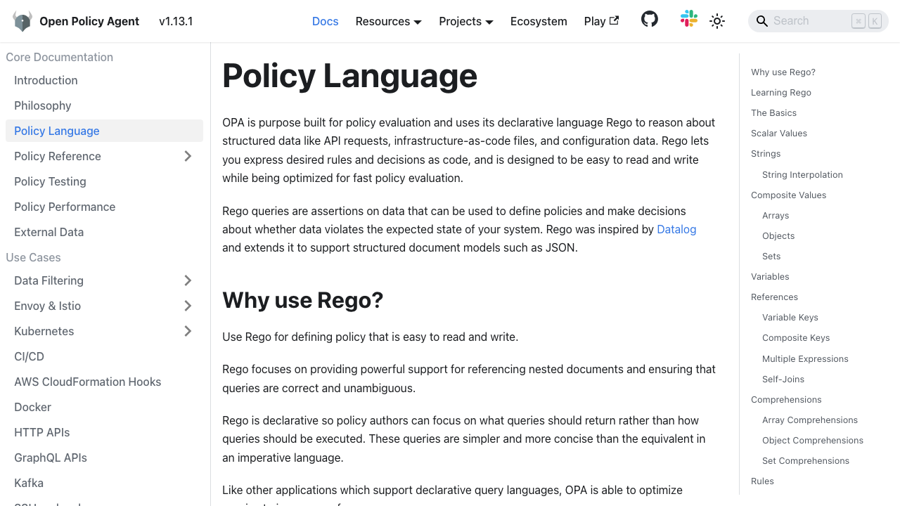Open the Resources dropdown menu
900x506 pixels.
(x=389, y=21)
